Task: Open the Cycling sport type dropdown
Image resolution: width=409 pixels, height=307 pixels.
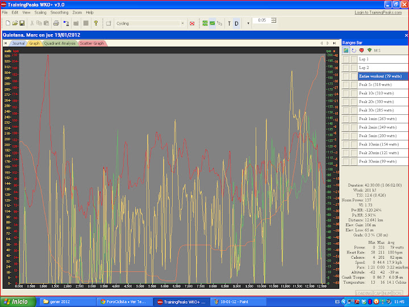Action: coord(182,23)
